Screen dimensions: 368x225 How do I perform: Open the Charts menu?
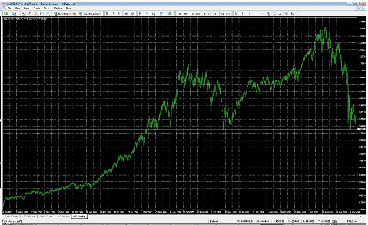pos(37,8)
